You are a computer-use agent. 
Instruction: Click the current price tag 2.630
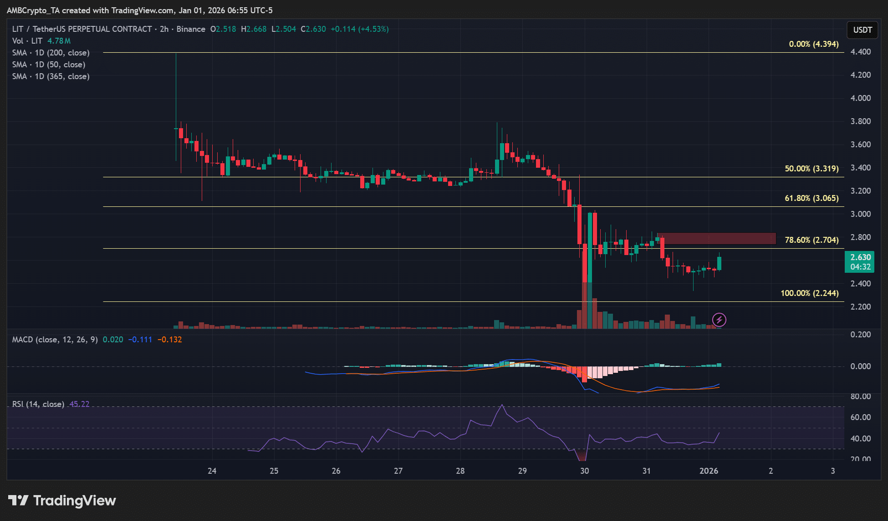(860, 257)
